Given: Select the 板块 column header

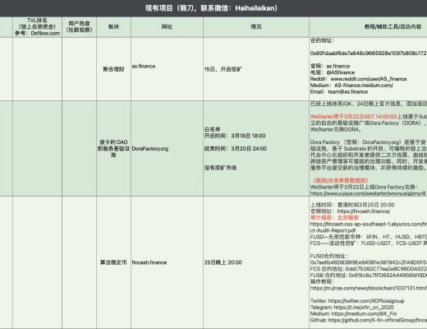Looking at the screenshot, I should (113, 27).
